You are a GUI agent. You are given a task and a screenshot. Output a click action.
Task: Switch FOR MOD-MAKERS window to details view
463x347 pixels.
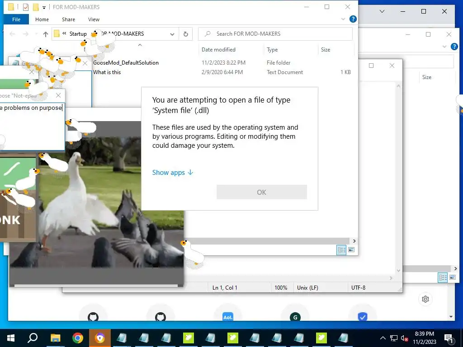coord(341,250)
